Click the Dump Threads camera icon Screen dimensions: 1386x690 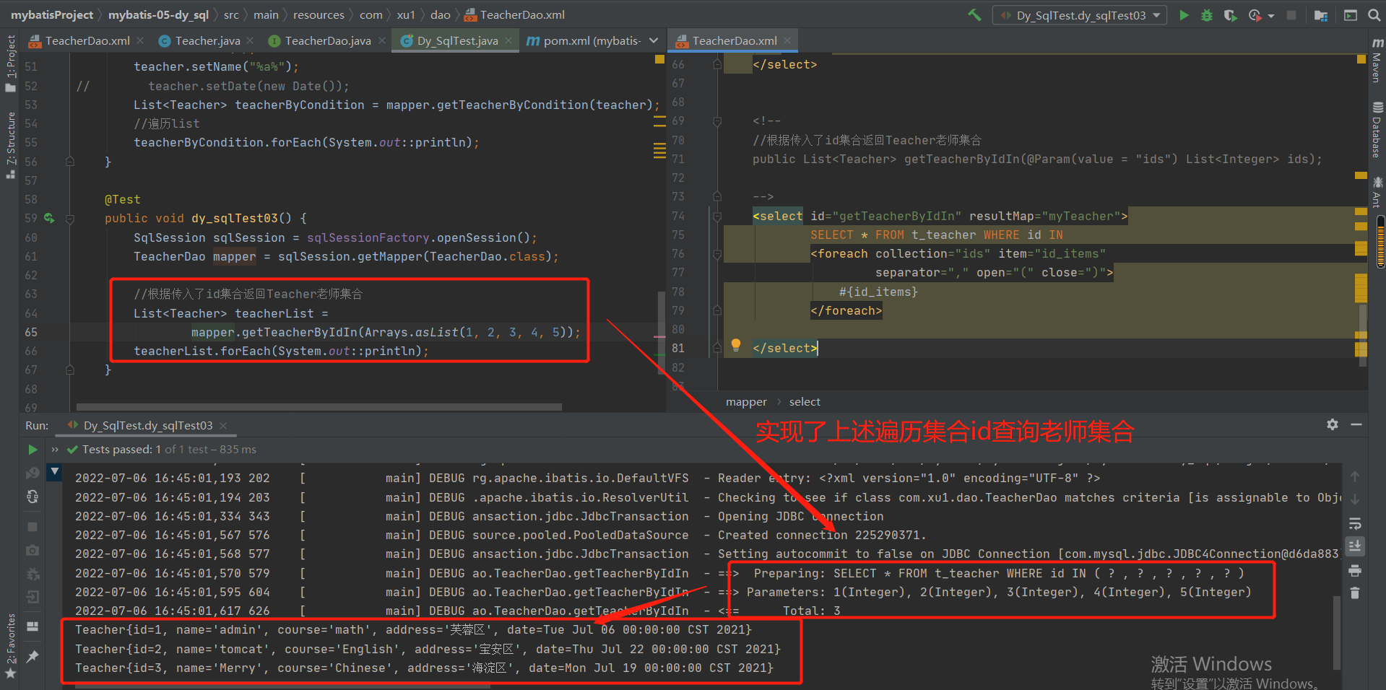[x=33, y=550]
